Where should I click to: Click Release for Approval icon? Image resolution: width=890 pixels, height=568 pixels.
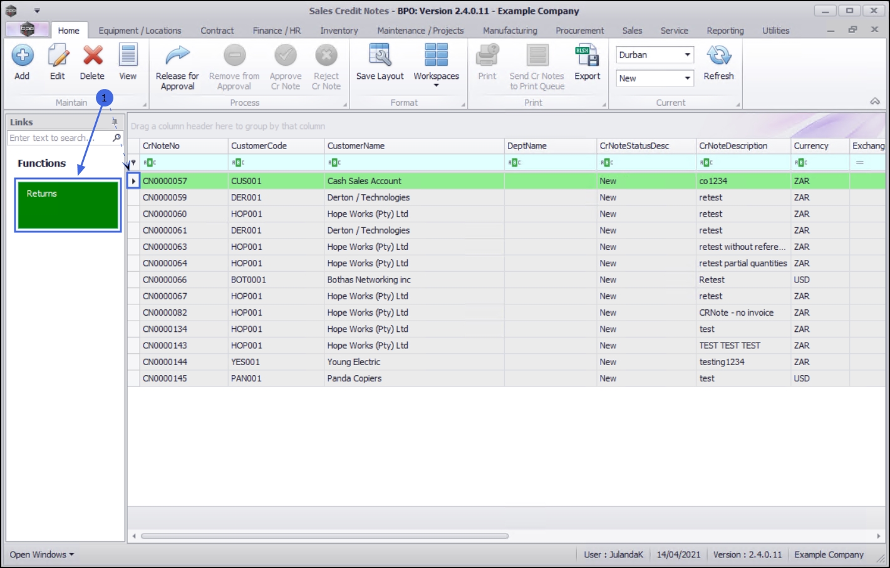pyautogui.click(x=177, y=56)
